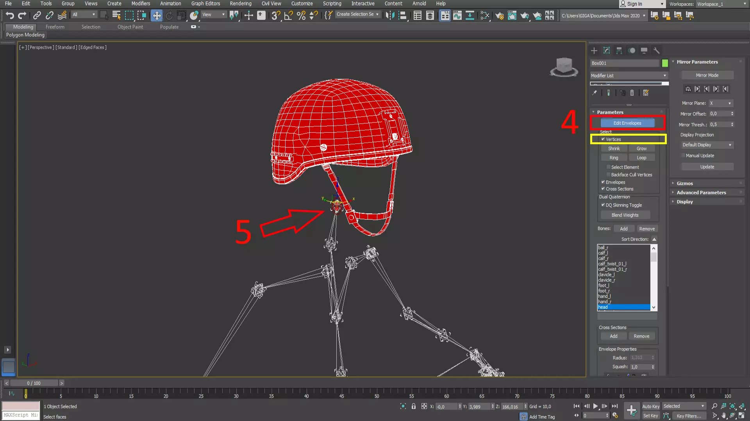Image resolution: width=750 pixels, height=421 pixels.
Task: Open the Graph Editors menu
Action: coord(205,4)
